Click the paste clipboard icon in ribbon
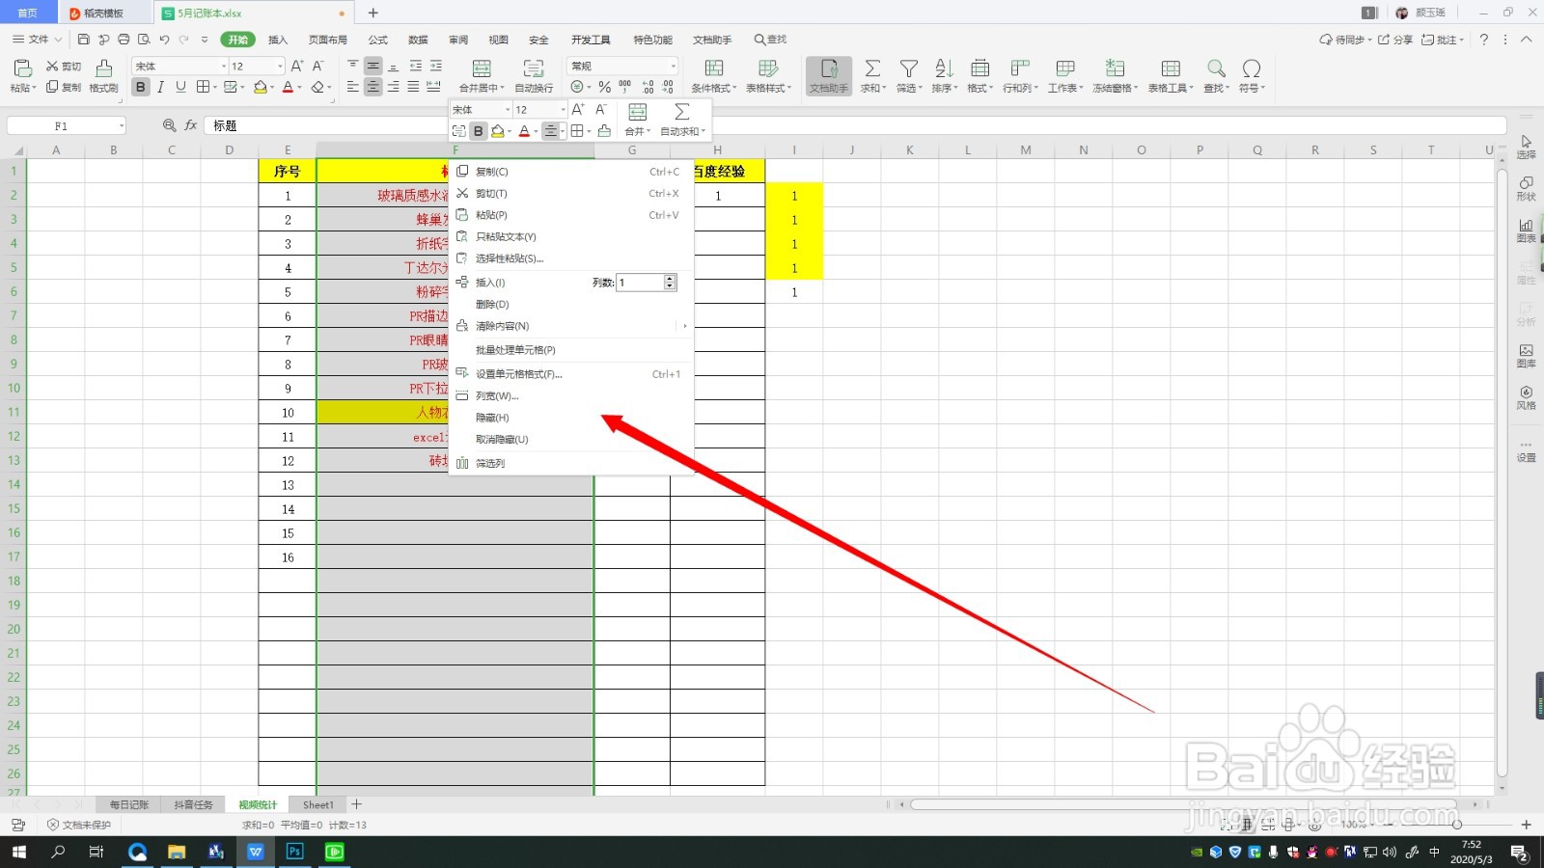This screenshot has height=868, width=1544. pyautogui.click(x=21, y=68)
